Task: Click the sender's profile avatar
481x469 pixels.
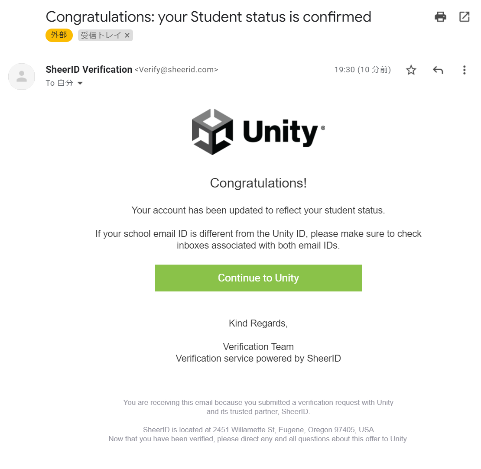Action: click(22, 77)
